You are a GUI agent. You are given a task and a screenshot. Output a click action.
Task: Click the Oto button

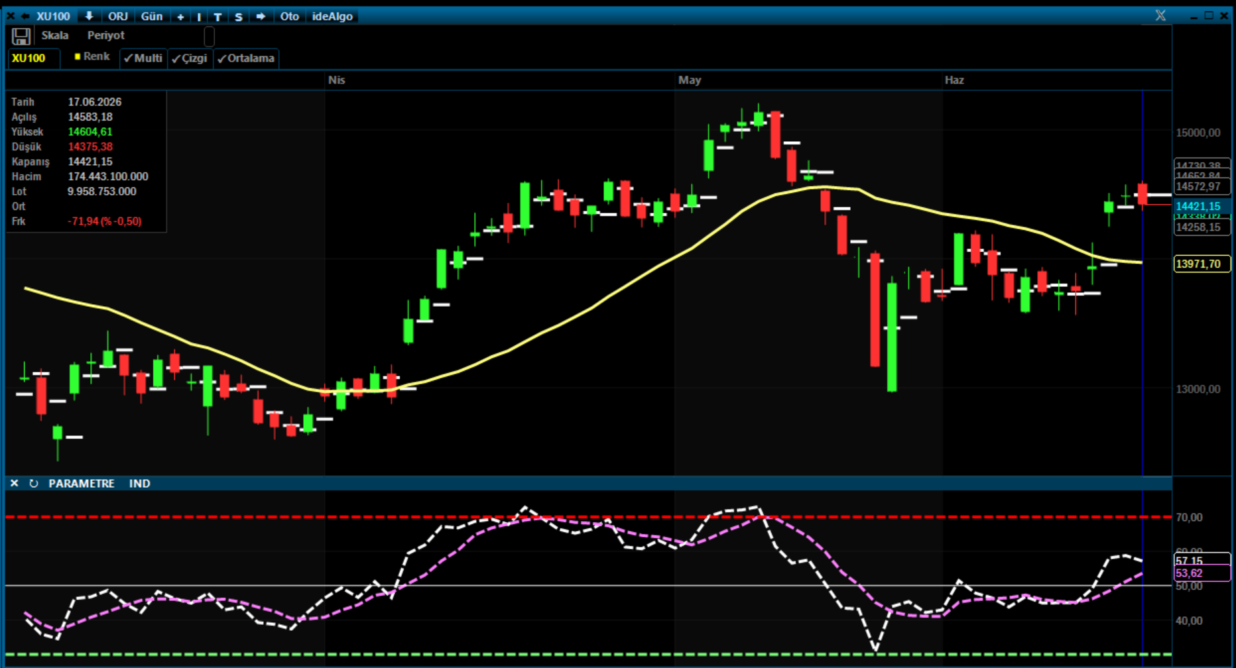(289, 17)
